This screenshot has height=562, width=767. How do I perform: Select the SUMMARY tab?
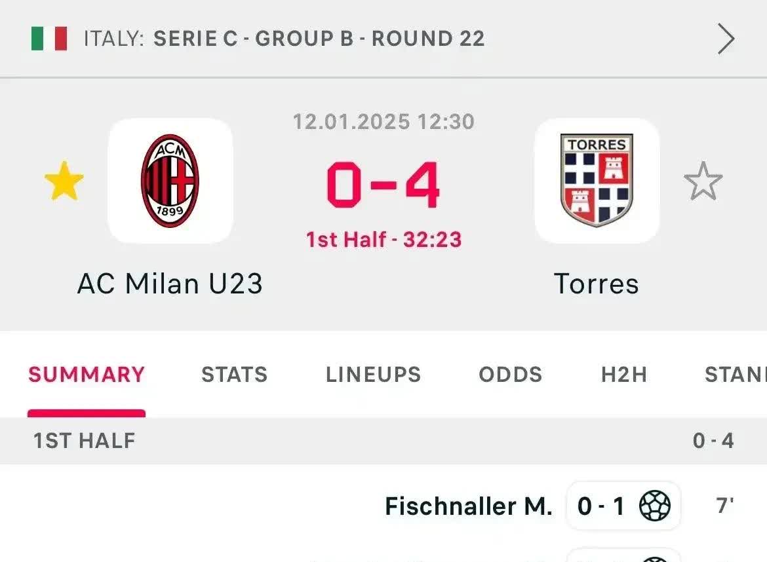87,375
